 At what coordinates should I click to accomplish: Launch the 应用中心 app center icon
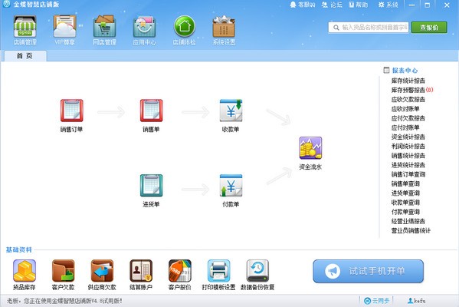coord(144,26)
